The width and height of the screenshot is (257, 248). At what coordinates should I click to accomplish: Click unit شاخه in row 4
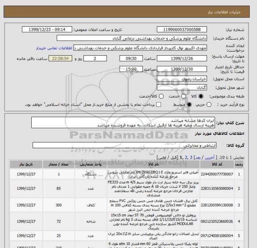[x=91, y=221]
